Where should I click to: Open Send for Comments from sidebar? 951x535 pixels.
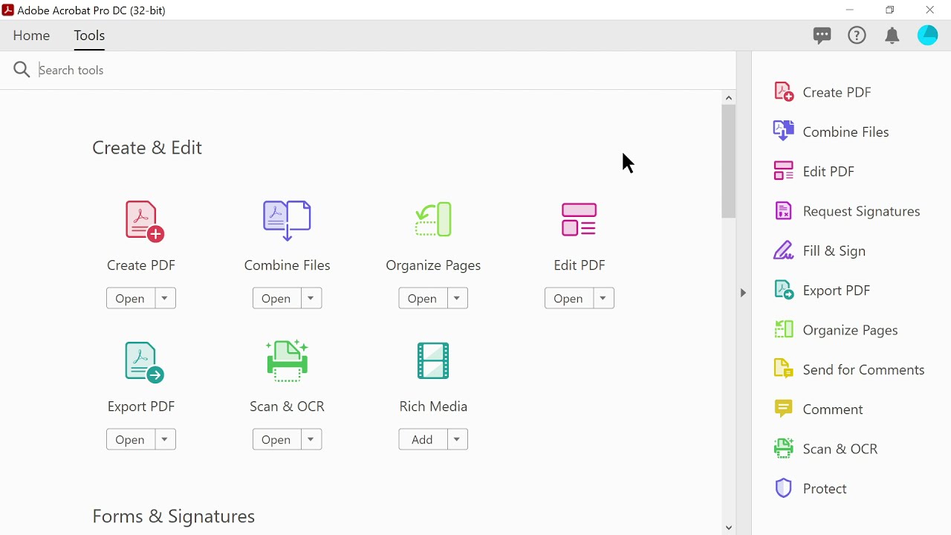(863, 369)
